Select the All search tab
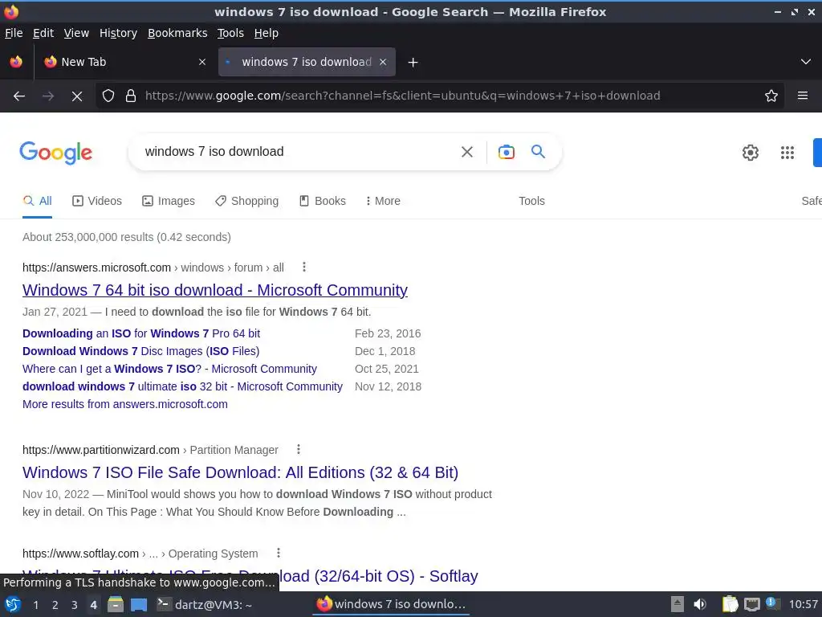 37,201
